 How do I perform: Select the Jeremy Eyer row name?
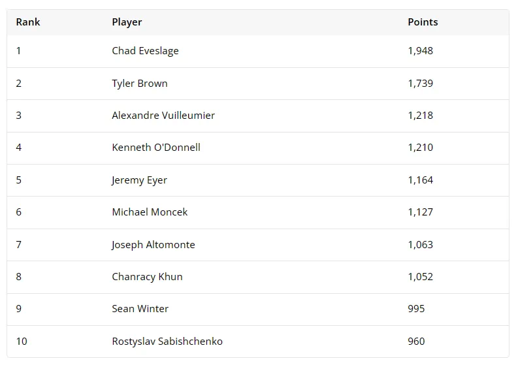pyautogui.click(x=139, y=180)
